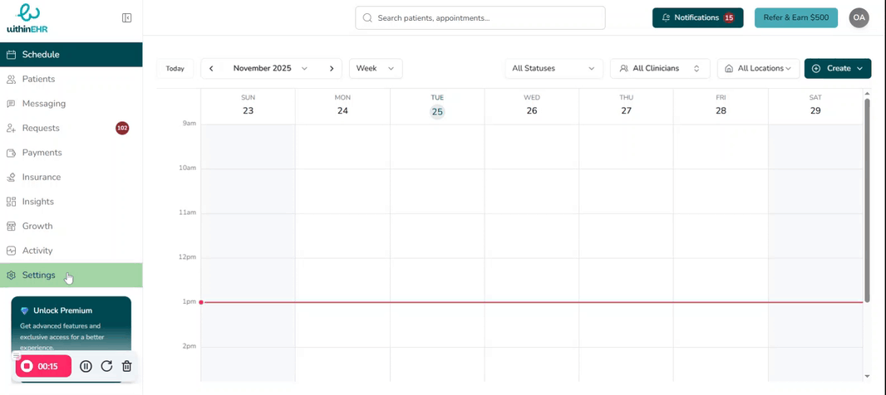Screen dimensions: 886x395
Task: Navigate to Settings in the sidebar
Action: click(39, 275)
